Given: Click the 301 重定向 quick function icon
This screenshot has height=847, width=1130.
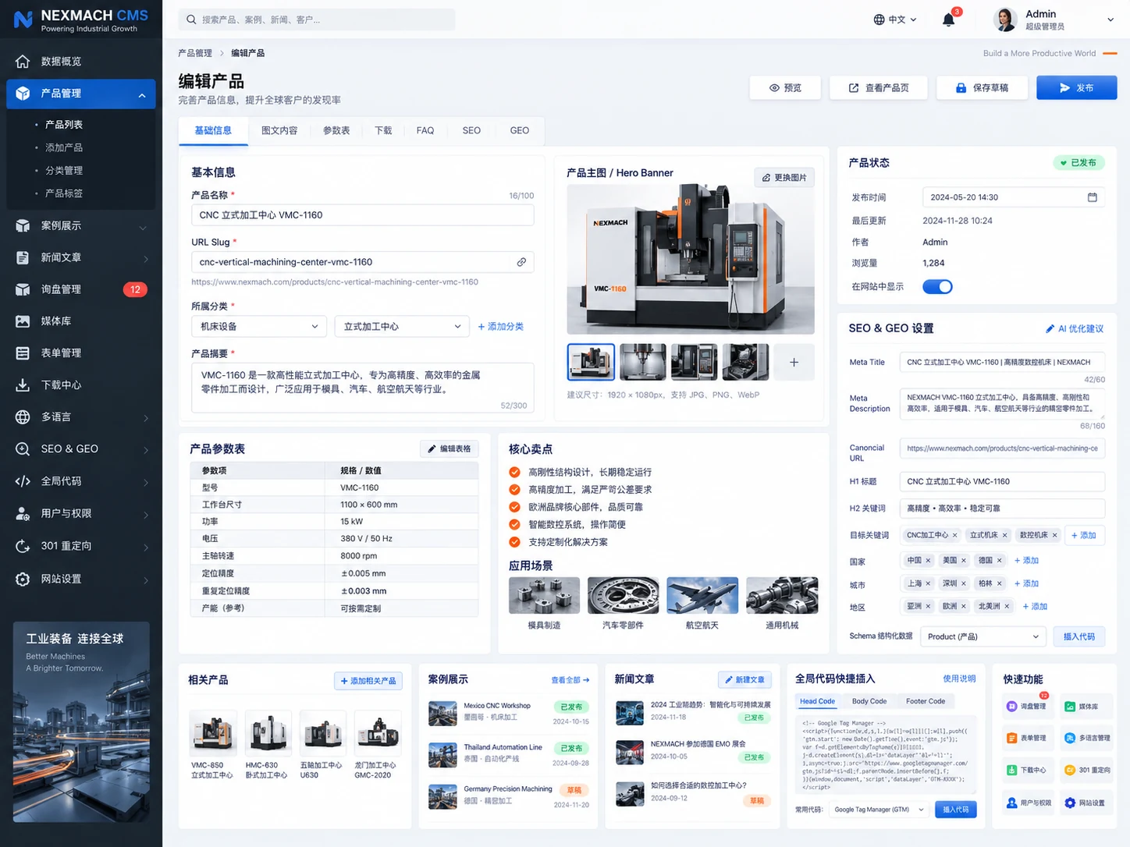Looking at the screenshot, I should 1070,770.
